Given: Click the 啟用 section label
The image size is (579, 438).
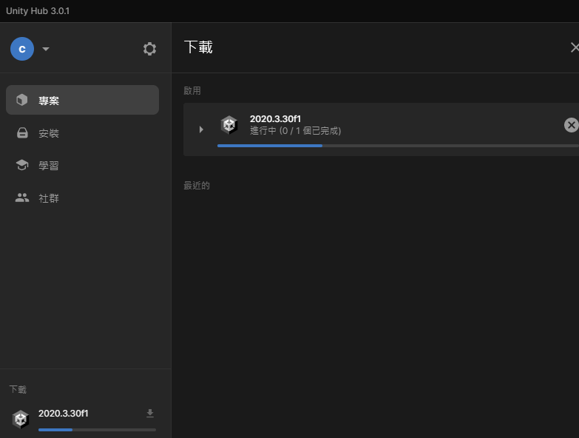Looking at the screenshot, I should click(192, 91).
